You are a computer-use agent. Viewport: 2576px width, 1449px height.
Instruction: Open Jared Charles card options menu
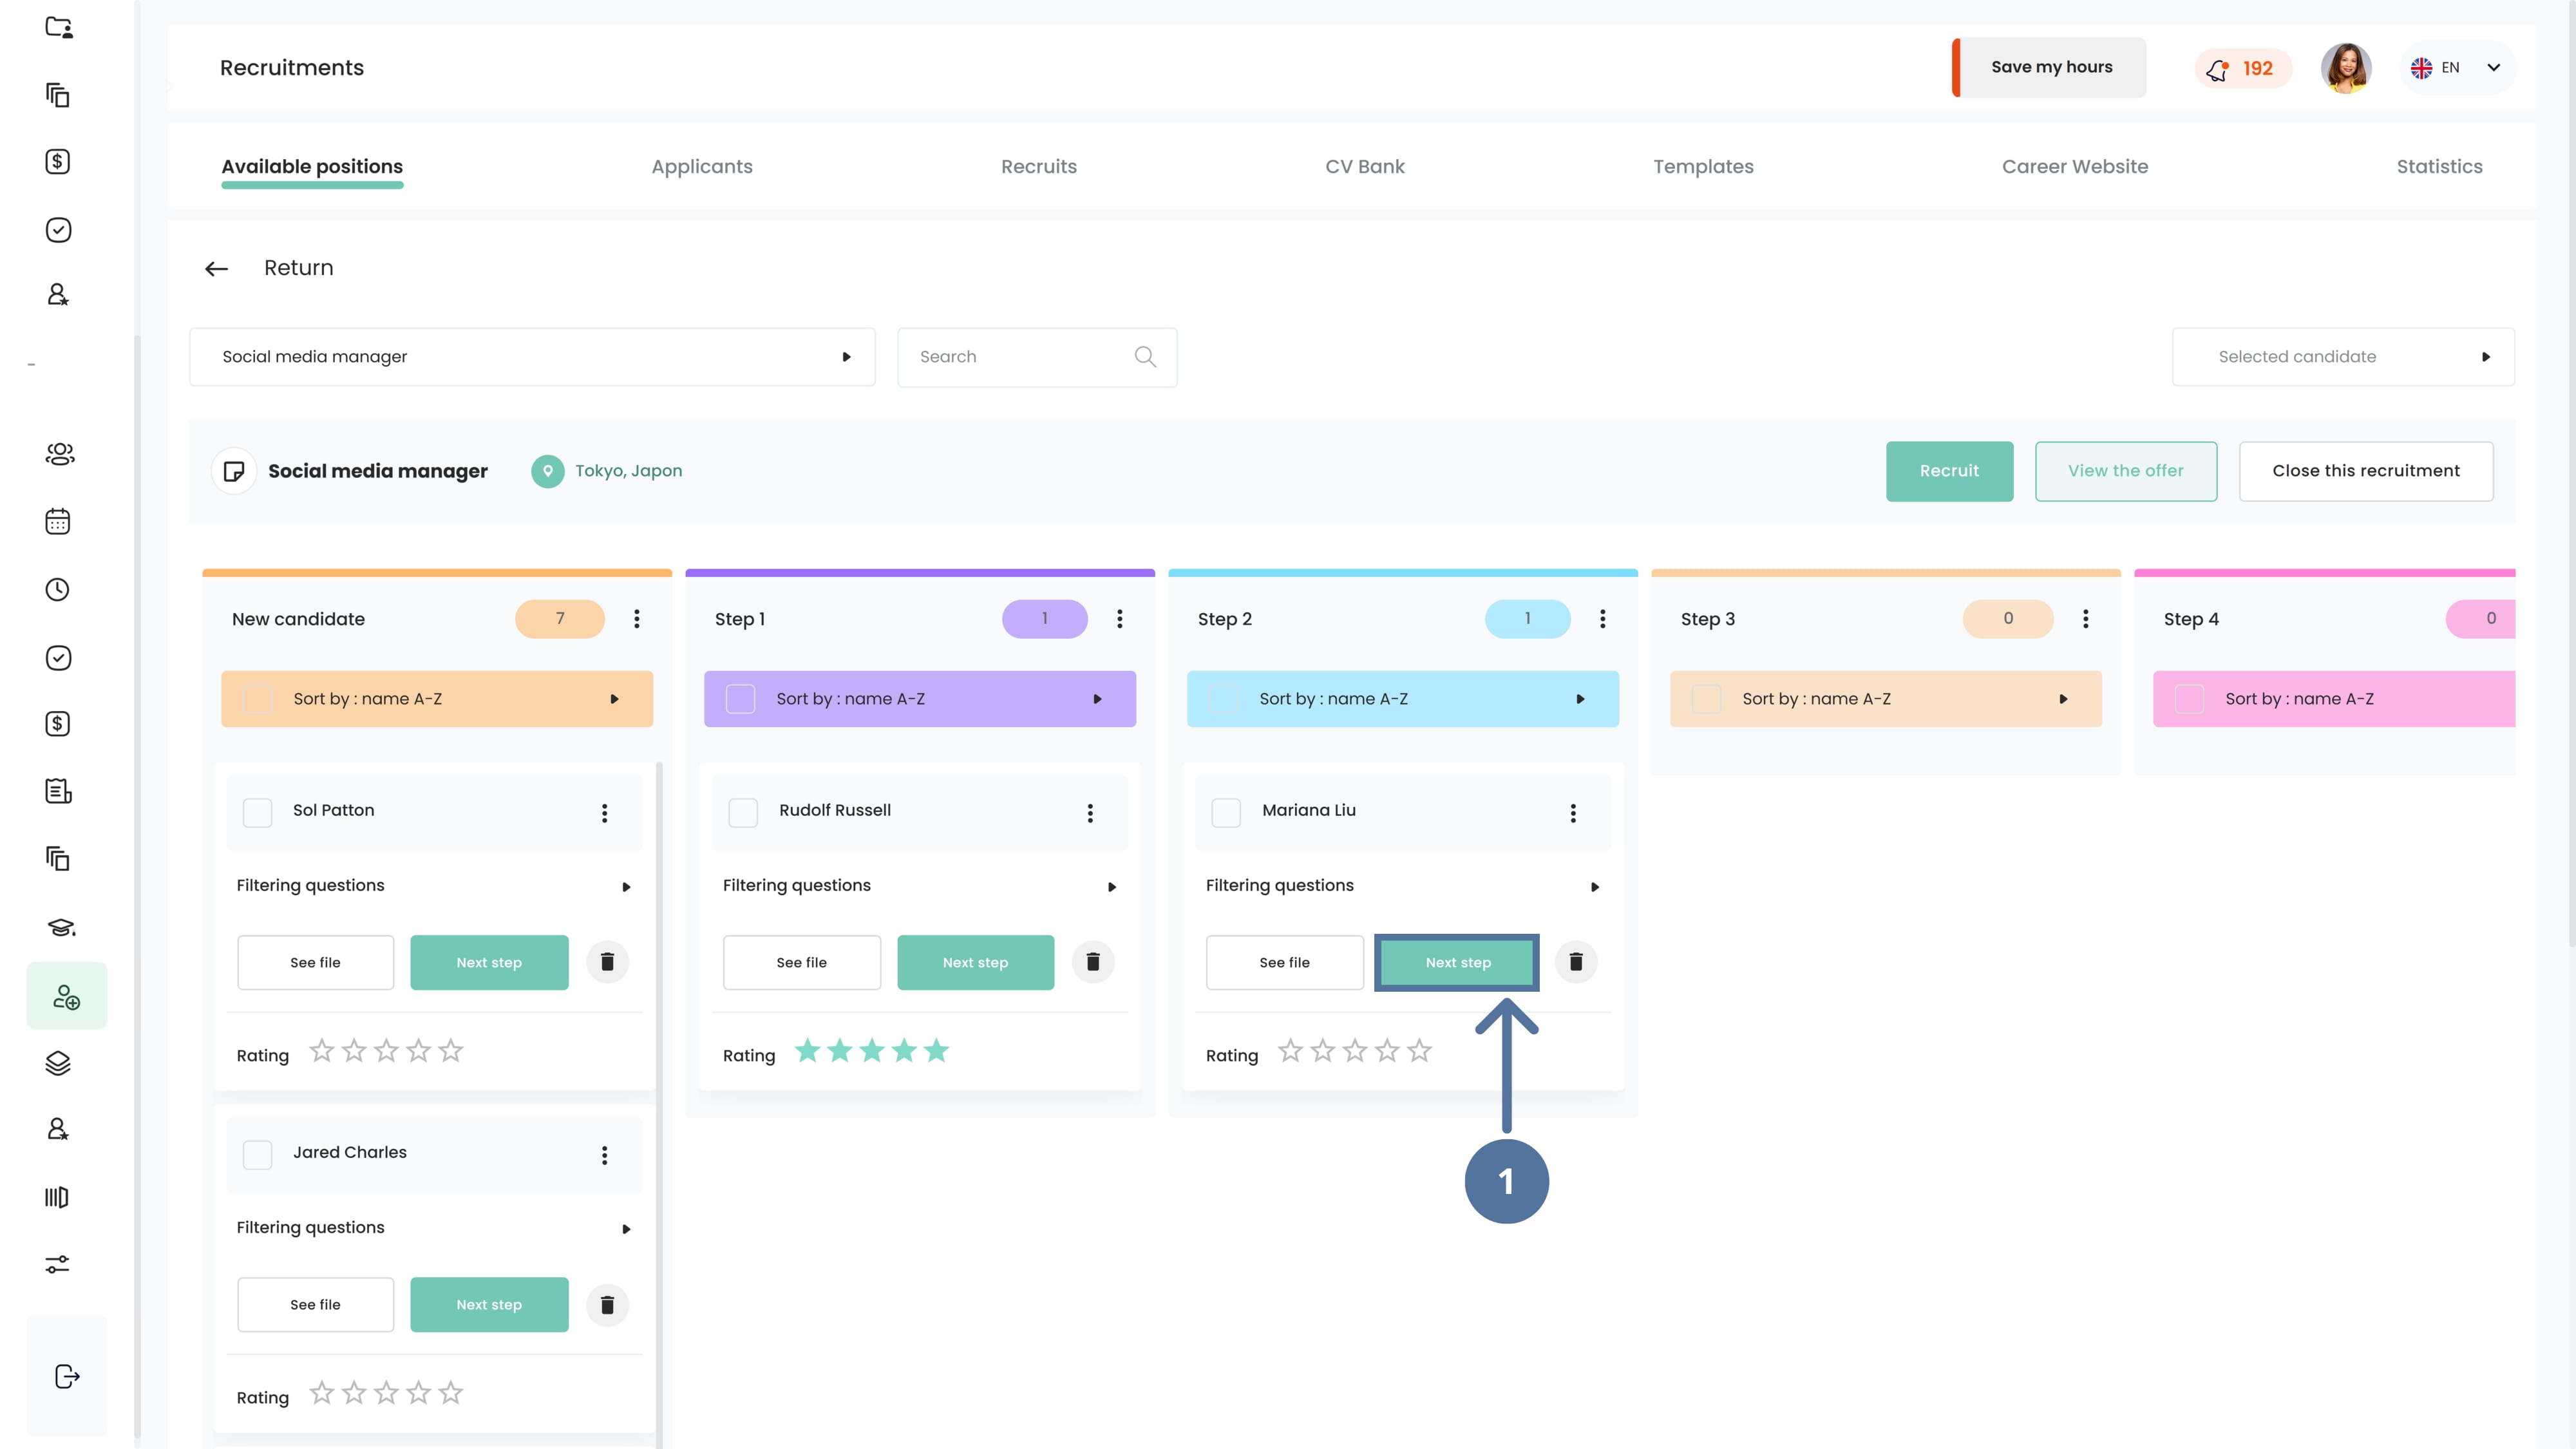click(604, 1155)
